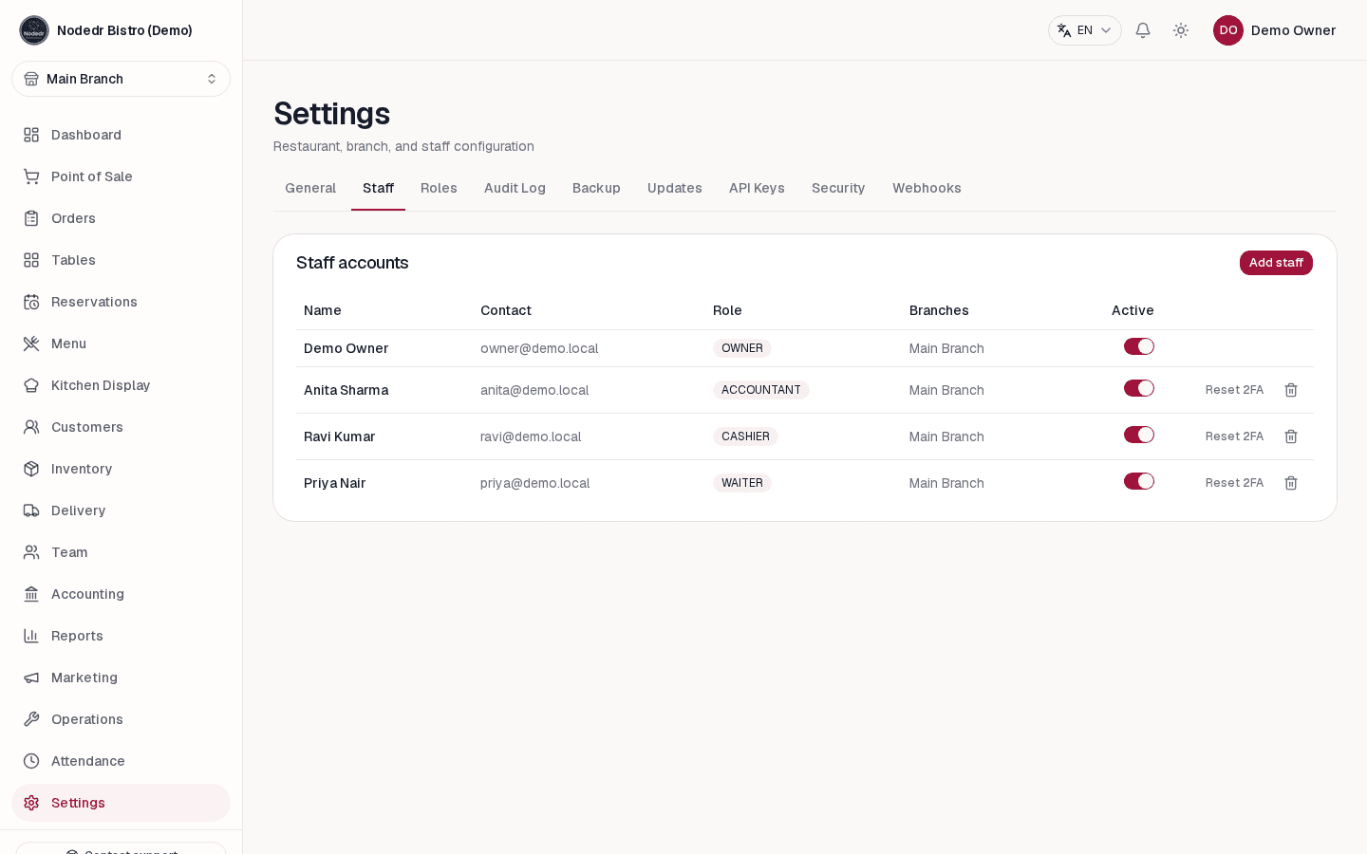Expand the Main Branch selector
1367x854 pixels.
point(121,79)
